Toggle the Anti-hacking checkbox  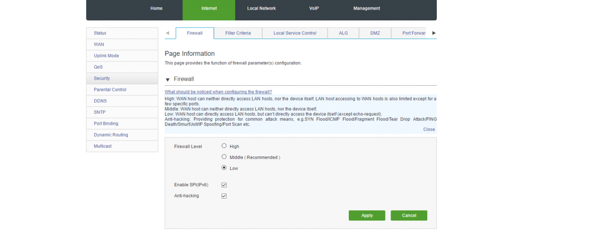tap(224, 196)
